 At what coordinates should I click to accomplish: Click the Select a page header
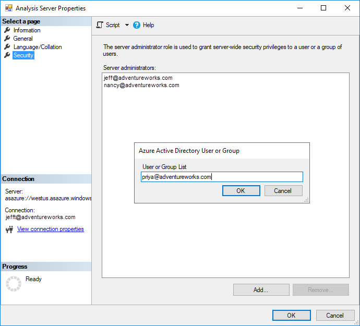tap(46, 21)
